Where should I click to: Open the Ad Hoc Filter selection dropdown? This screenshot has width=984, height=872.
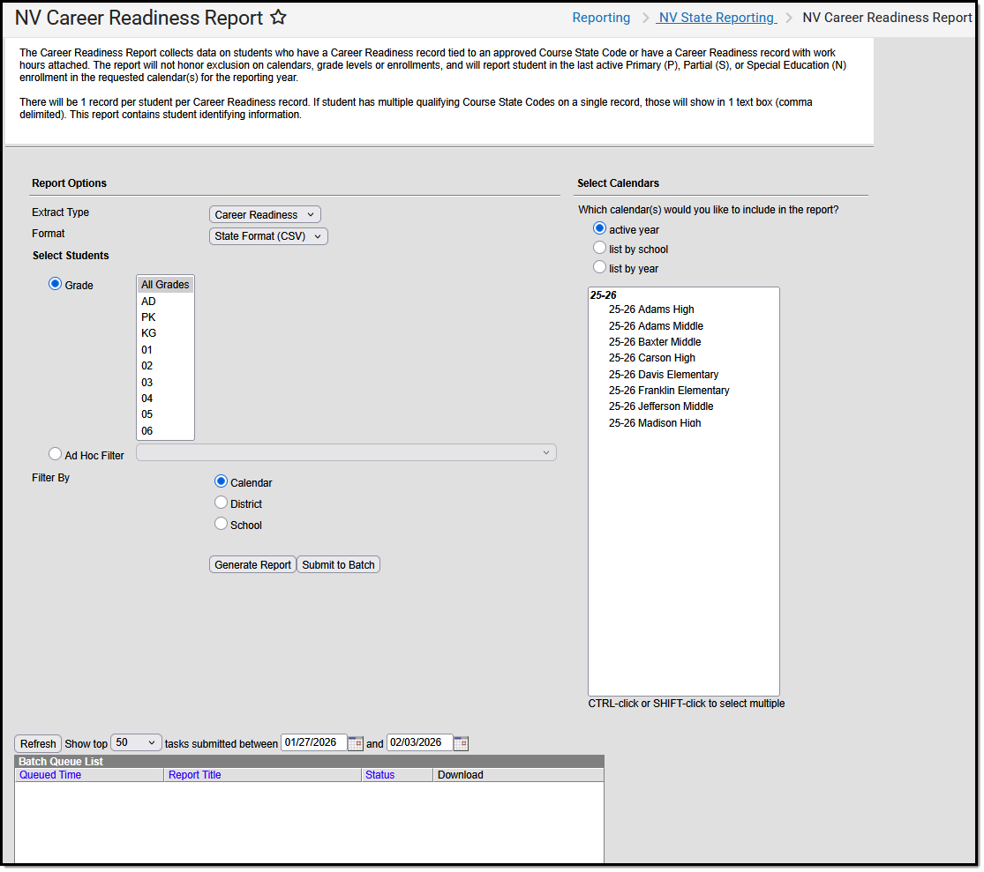pos(346,451)
